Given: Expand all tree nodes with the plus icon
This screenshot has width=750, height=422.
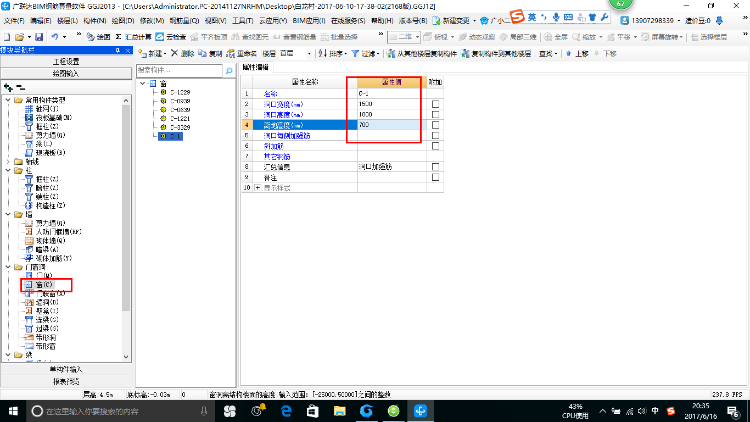Looking at the screenshot, I should 8,87.
